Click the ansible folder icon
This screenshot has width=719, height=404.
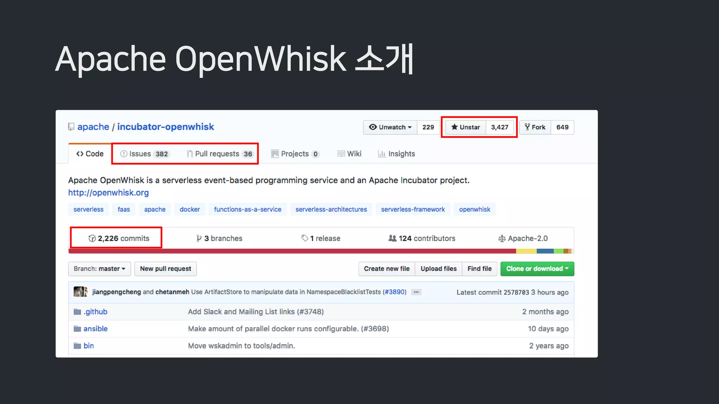(77, 329)
